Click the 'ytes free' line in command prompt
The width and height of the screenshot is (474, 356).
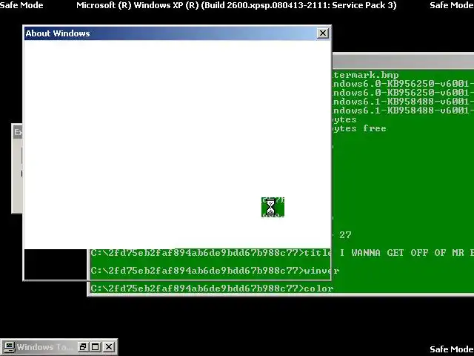pos(359,128)
